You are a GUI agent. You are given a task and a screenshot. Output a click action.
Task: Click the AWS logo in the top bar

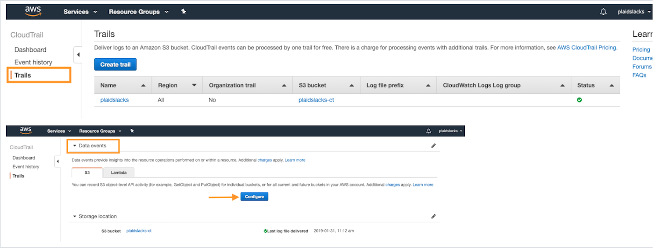pos(33,11)
